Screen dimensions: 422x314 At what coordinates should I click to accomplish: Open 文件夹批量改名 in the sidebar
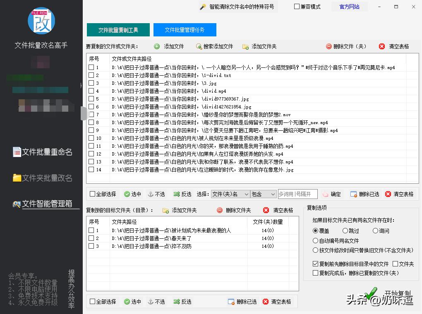43,178
